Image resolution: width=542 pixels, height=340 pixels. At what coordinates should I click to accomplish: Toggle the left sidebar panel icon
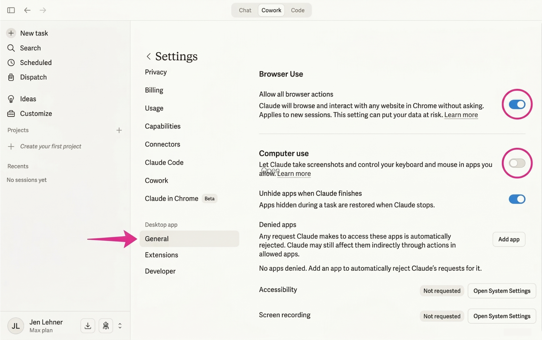click(11, 10)
